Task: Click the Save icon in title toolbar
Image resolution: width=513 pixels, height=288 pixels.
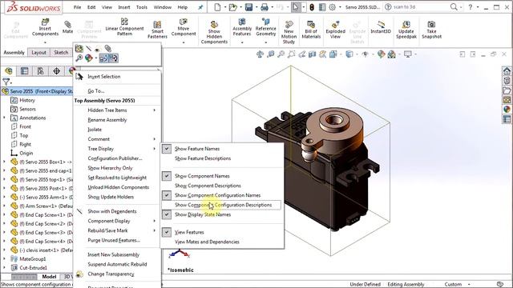Action: click(x=249, y=7)
